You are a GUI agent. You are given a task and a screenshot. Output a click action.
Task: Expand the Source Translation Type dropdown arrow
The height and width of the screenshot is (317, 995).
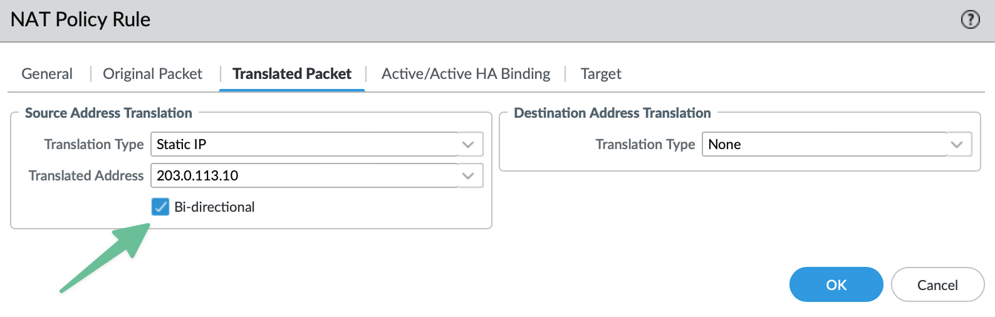coord(468,144)
